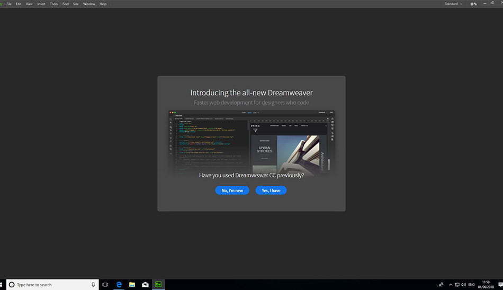The image size is (503, 290).
Task: Open the Mail app from taskbar
Action: (145, 285)
